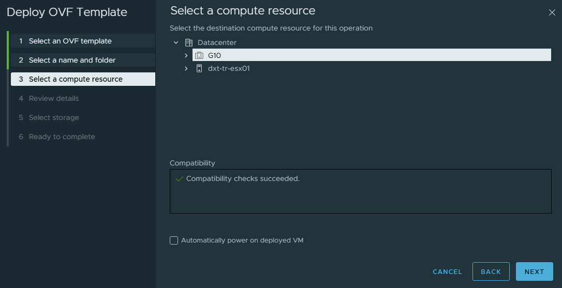Collapse the Datacenter tree node
Screen dimensions: 562x288
(x=176, y=42)
